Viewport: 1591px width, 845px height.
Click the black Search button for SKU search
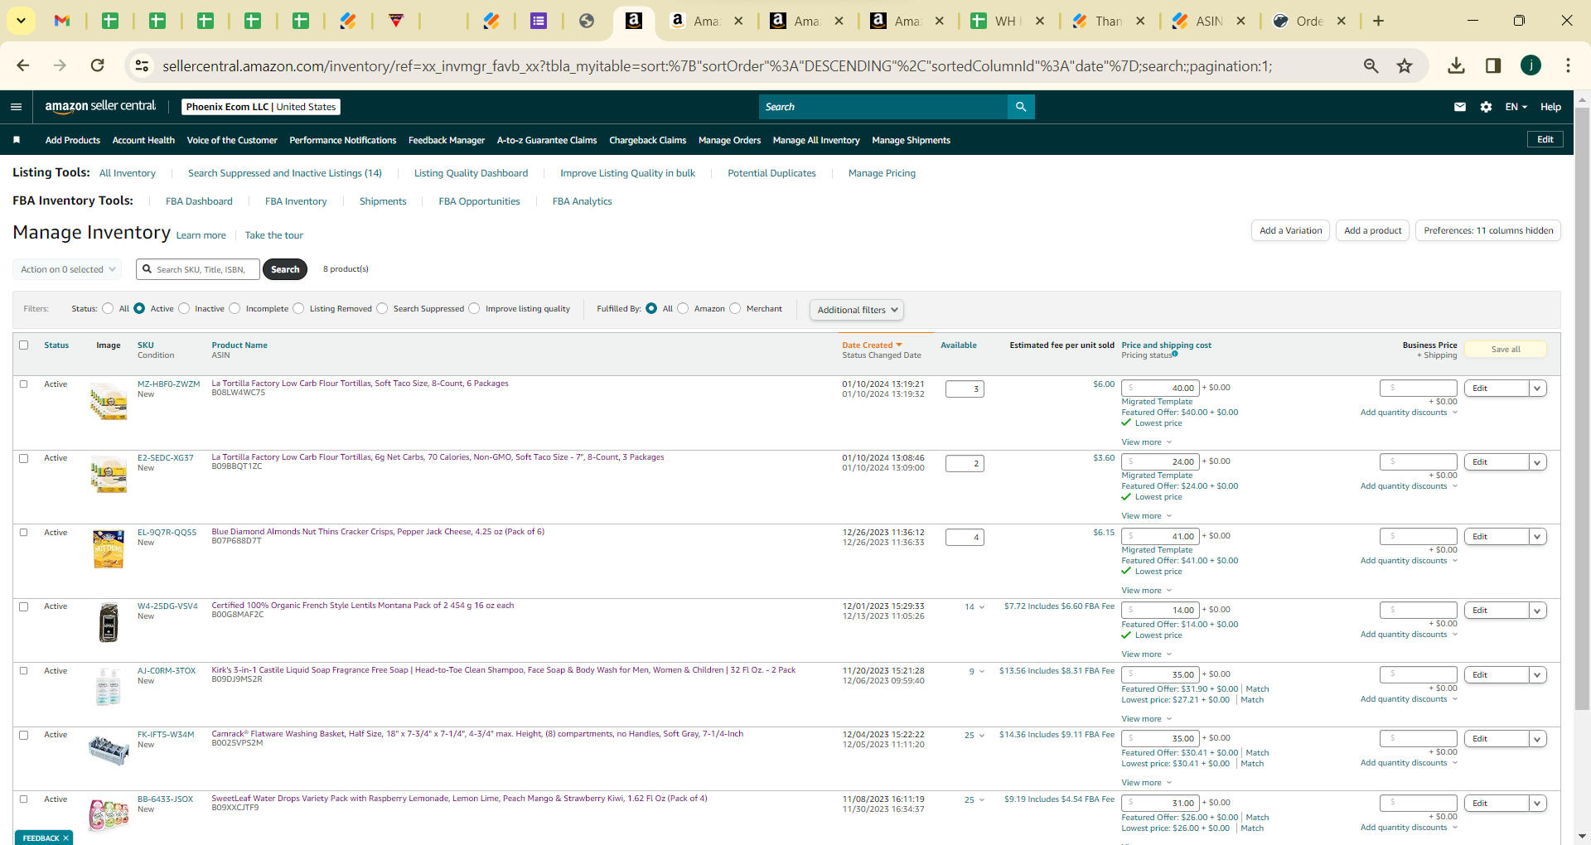click(x=285, y=269)
